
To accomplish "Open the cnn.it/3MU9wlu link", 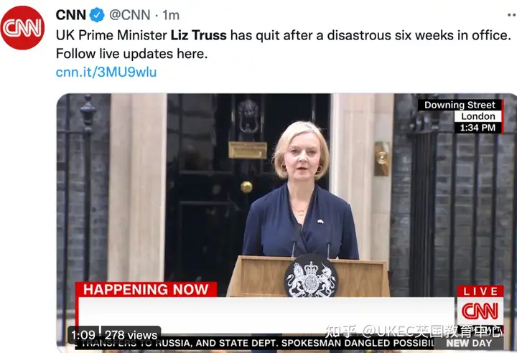I will click(x=106, y=72).
